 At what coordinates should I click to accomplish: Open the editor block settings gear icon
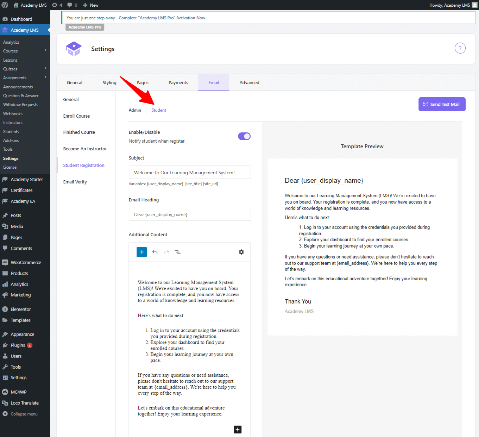pyautogui.click(x=241, y=252)
